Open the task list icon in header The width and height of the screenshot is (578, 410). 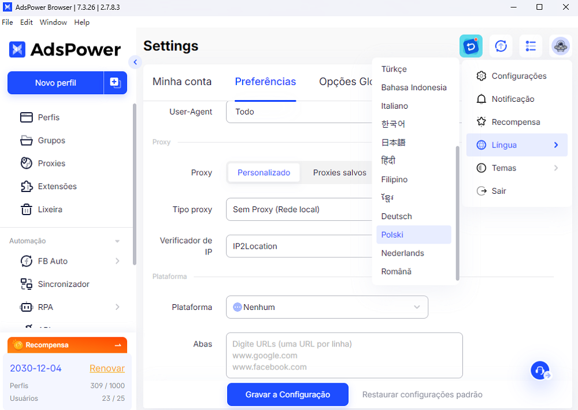tap(531, 46)
